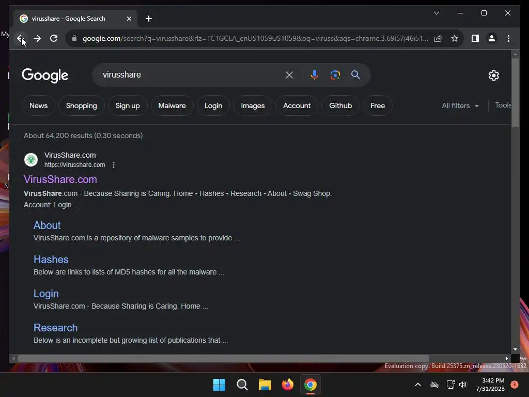Image resolution: width=529 pixels, height=397 pixels.
Task: Open the notification badge showing 3
Action: coord(514,385)
